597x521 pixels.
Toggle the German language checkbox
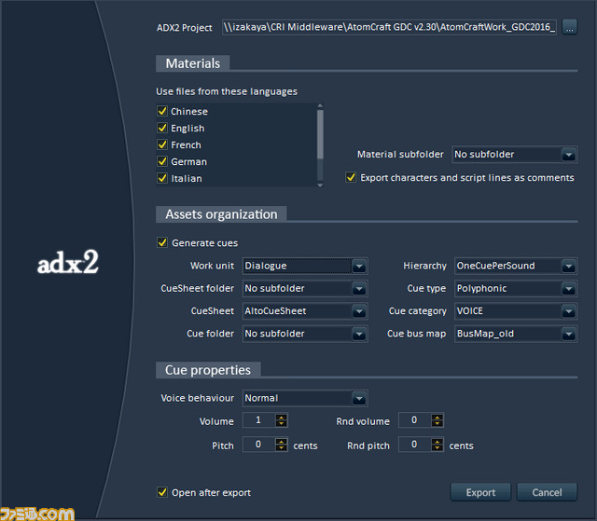click(x=162, y=161)
